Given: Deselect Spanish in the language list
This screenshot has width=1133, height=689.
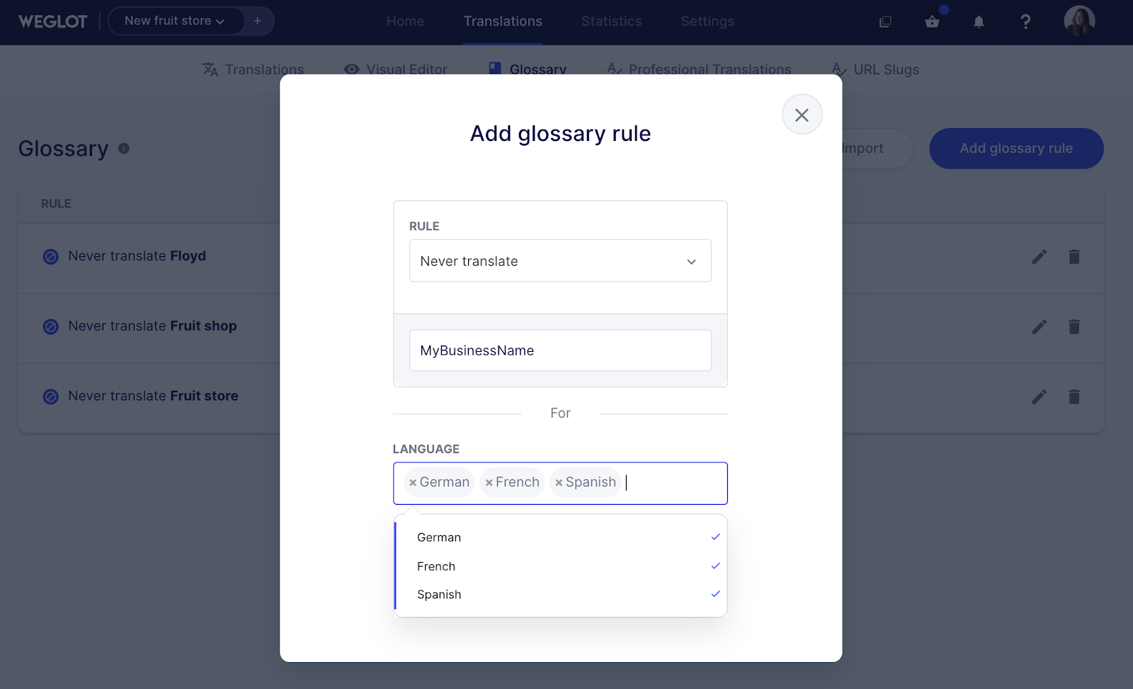Looking at the screenshot, I should (x=561, y=595).
